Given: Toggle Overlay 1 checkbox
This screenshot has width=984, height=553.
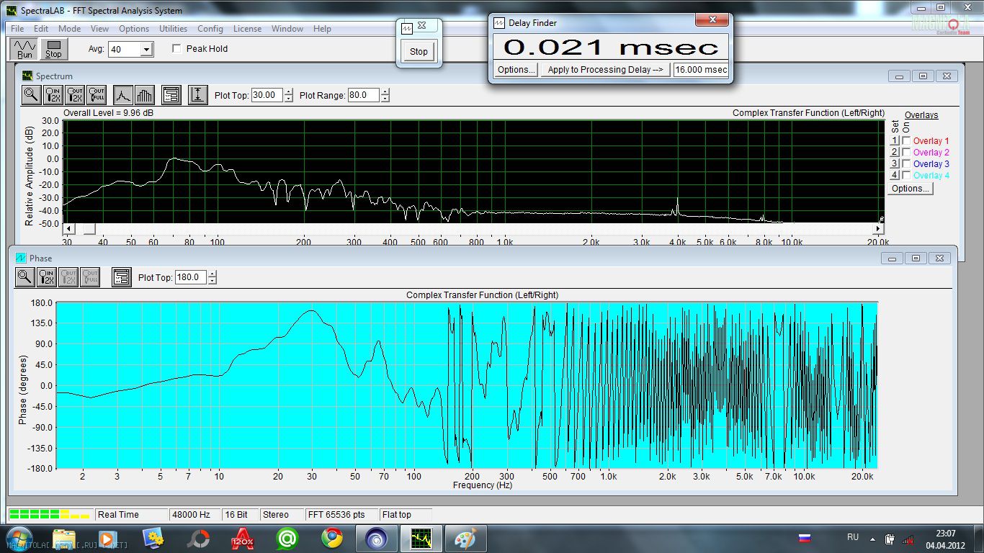Looking at the screenshot, I should point(906,140).
